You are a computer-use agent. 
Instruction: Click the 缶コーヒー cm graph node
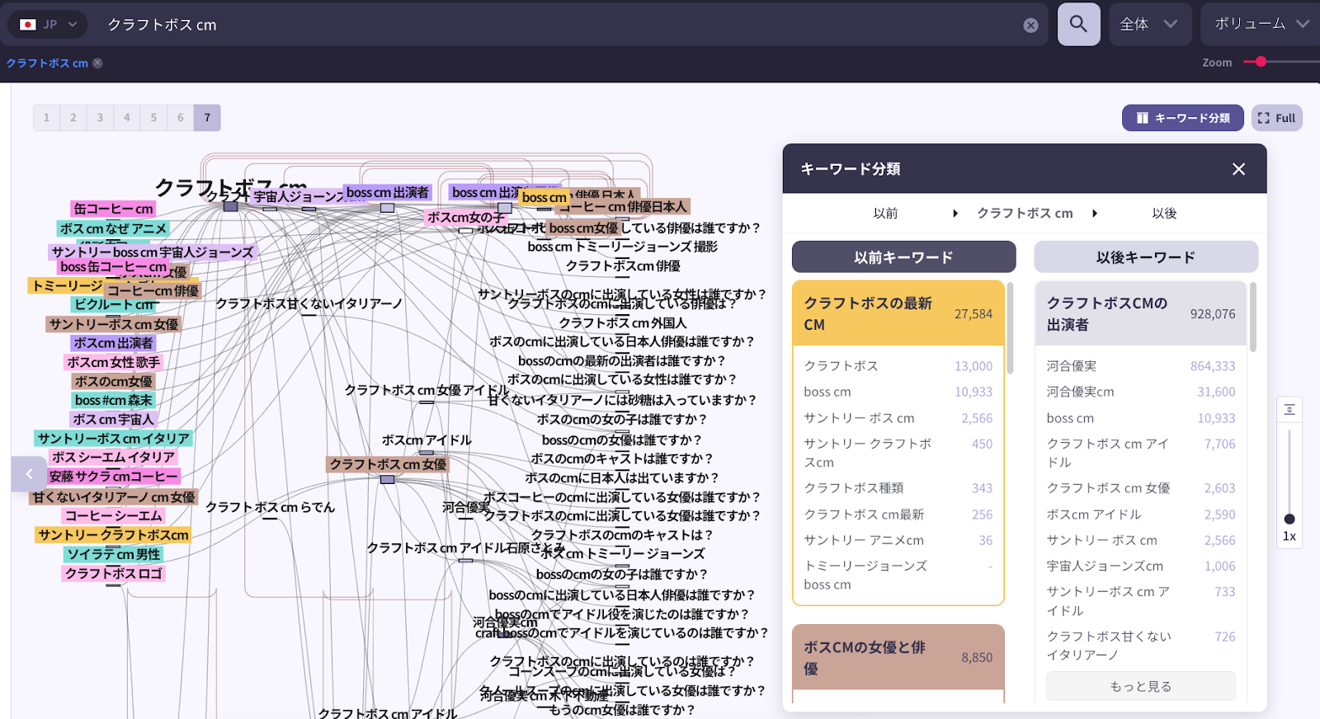point(114,209)
